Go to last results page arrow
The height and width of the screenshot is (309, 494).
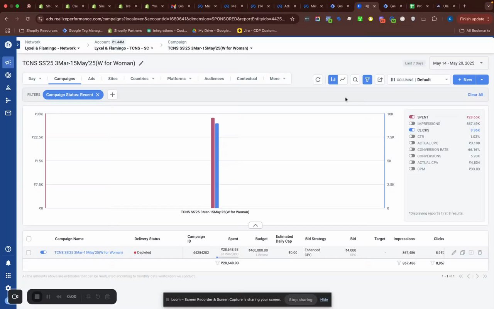click(x=486, y=276)
